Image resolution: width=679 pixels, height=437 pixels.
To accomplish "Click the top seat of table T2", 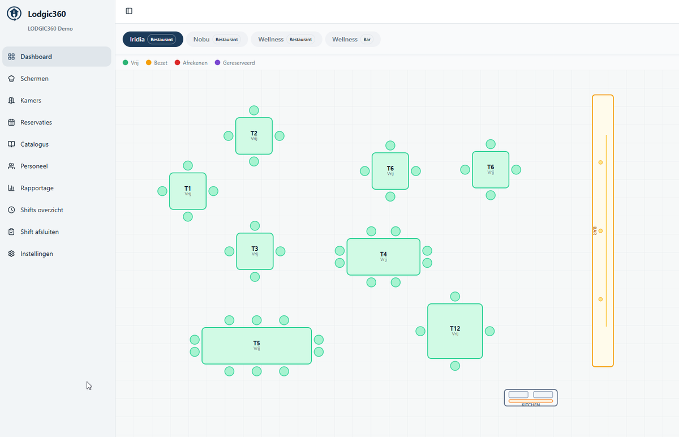I will click(254, 110).
